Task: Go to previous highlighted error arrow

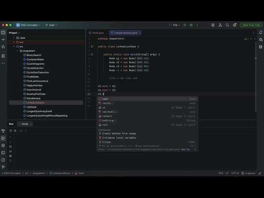Action: point(251,39)
